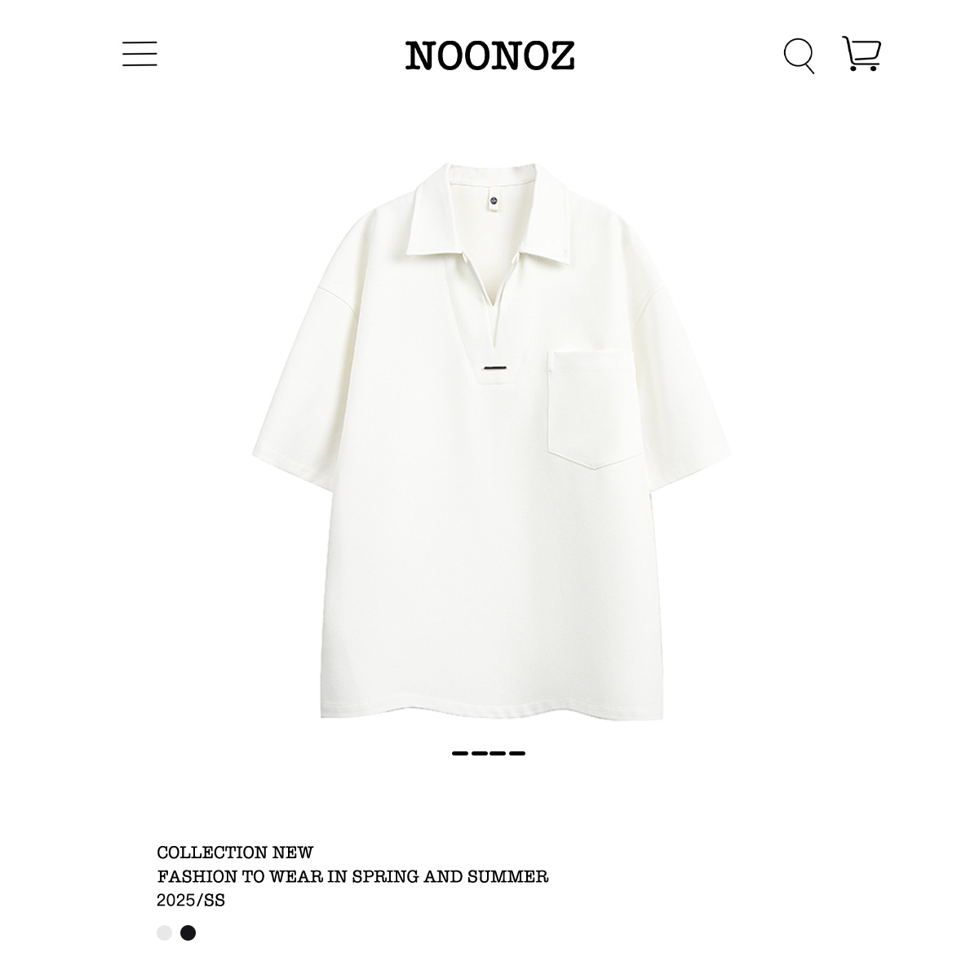Open the FASHION TO WEAR IN SPRING AND SUMMER title
The width and height of the screenshot is (979, 979).
point(352,876)
